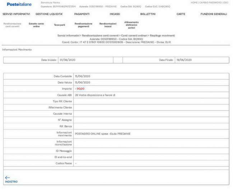Image resolution: width=237 pixels, height=196 pixels.
Task: Open the FUNZIONI GENERALI menu
Action: tap(214, 14)
